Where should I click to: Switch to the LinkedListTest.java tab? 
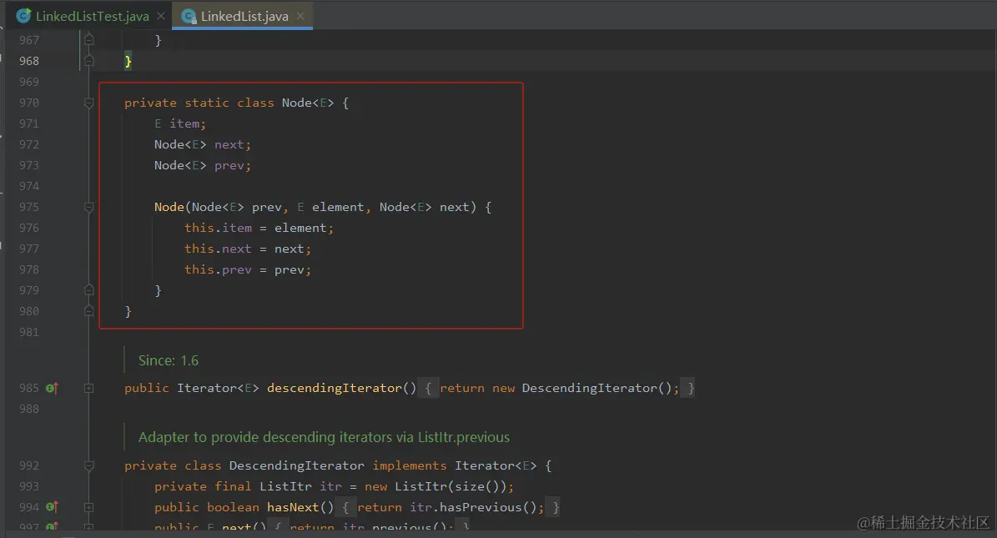coord(93,17)
